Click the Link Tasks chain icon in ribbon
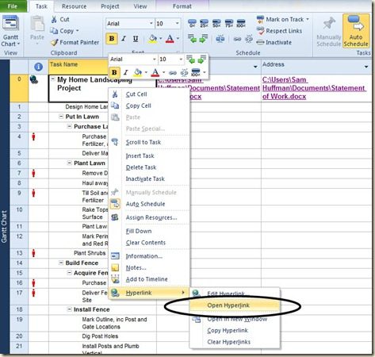This screenshot has width=375, height=357. coord(237,39)
